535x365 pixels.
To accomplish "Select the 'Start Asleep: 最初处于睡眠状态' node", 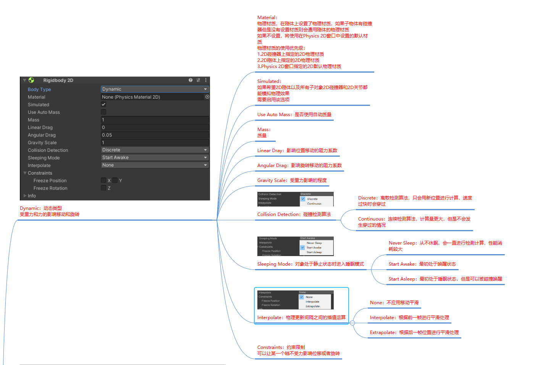I will [445, 279].
